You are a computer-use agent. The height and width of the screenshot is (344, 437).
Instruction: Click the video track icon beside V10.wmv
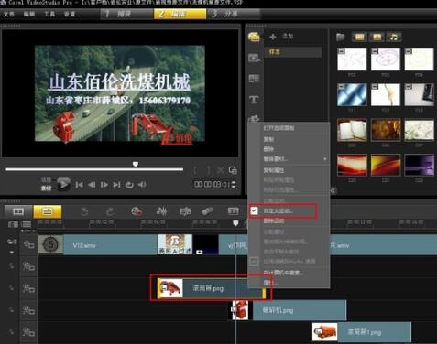click(28, 244)
